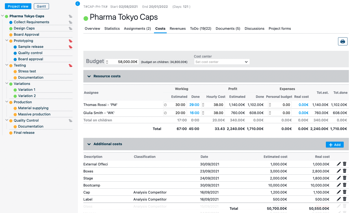Collapse the sidebar with the blue arrow
This screenshot has height=213, width=354.
pos(78,4)
